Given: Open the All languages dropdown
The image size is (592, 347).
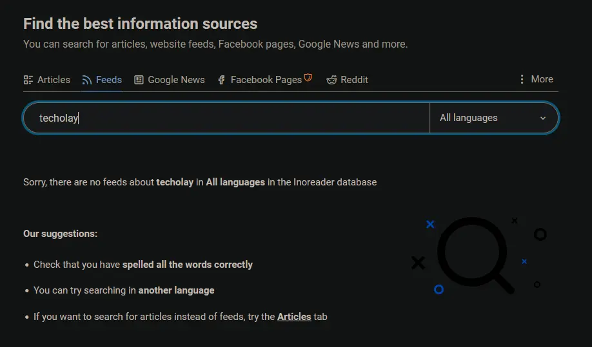Looking at the screenshot, I should click(493, 118).
